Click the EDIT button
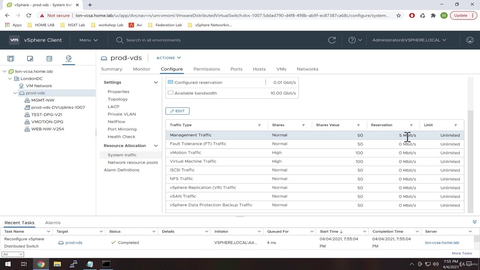 coord(177,111)
